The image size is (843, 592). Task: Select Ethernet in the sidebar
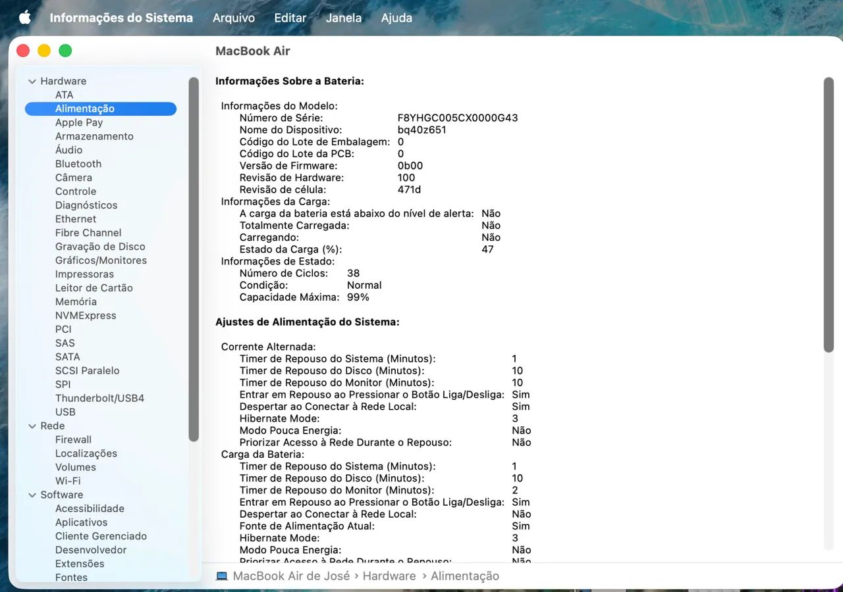pos(76,219)
